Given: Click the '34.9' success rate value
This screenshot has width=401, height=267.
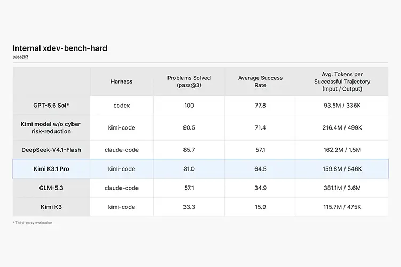Looking at the screenshot, I should point(260,188).
